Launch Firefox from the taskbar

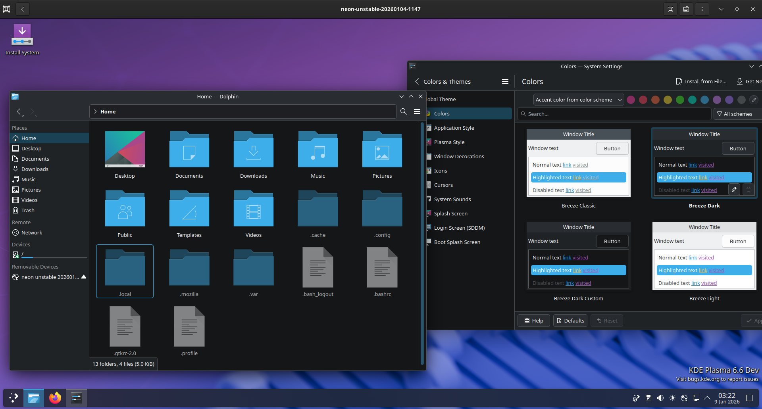click(55, 397)
